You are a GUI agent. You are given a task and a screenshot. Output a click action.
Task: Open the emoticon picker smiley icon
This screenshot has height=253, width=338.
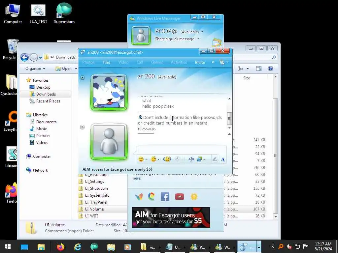(141, 159)
